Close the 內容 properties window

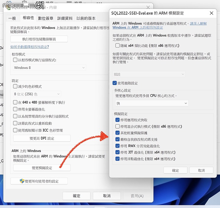tap(148, 7)
